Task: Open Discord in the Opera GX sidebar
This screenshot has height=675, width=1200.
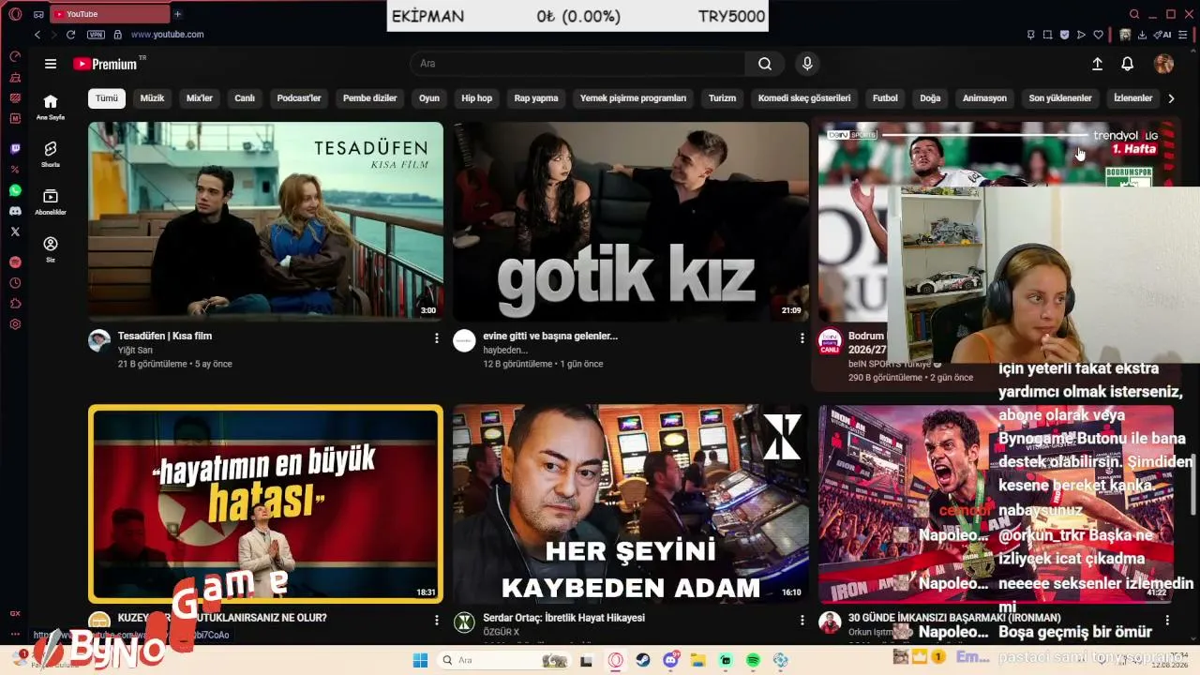Action: 15,211
